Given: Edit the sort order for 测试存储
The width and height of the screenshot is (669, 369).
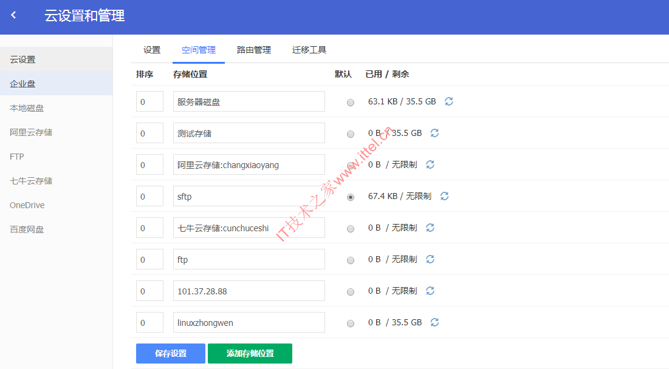Looking at the screenshot, I should point(149,133).
